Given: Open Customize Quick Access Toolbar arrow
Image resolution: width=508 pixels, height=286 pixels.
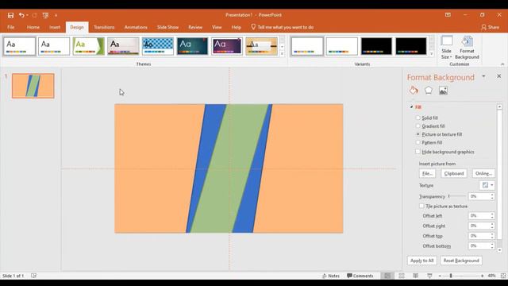Looking at the screenshot, I should pos(56,15).
